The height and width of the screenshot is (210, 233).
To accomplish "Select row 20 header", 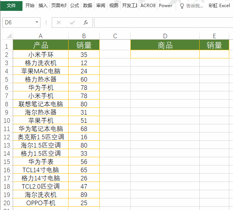I will (6, 203).
